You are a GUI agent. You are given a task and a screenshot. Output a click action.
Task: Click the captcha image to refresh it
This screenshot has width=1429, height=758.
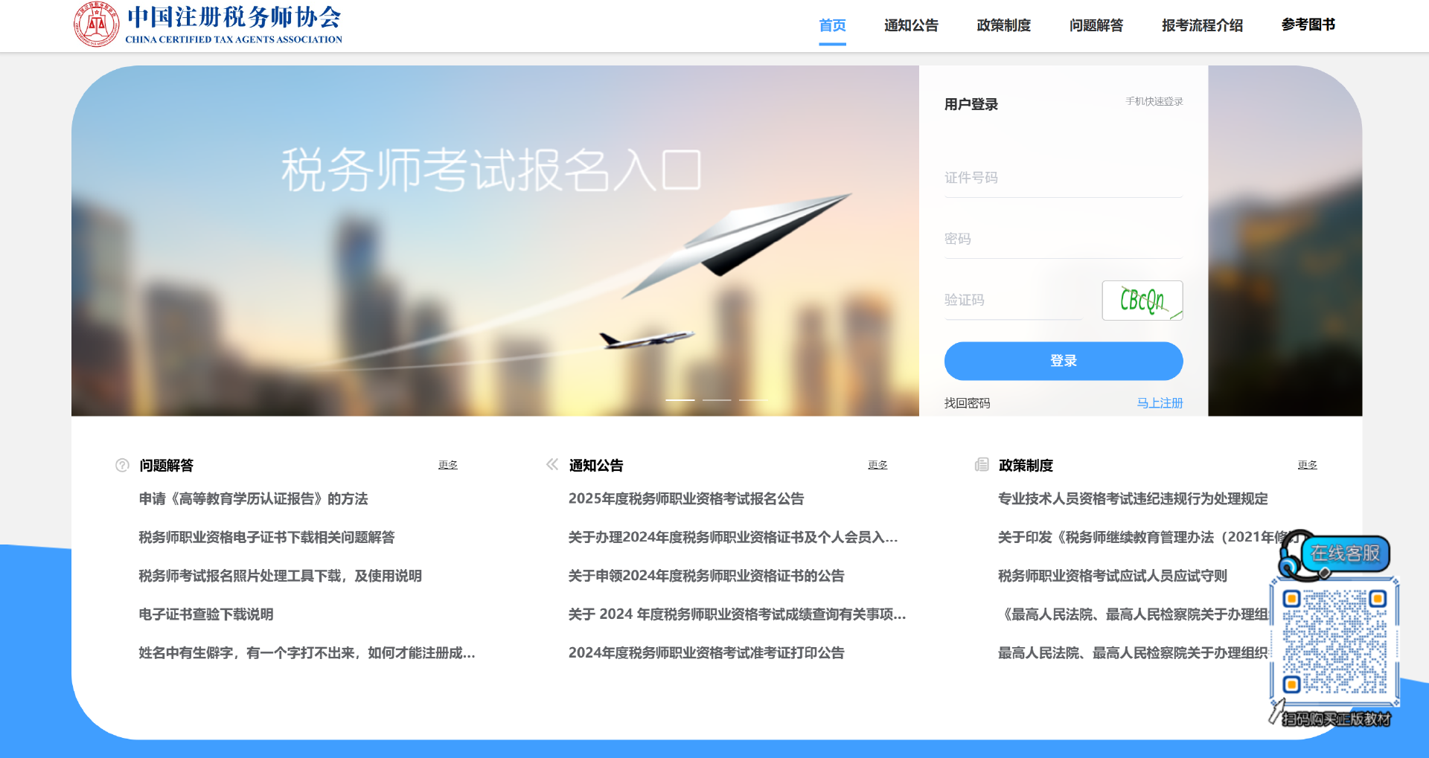click(x=1142, y=300)
